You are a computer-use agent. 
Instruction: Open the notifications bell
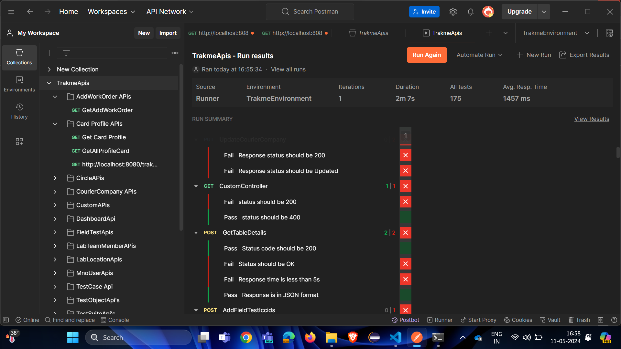470,12
